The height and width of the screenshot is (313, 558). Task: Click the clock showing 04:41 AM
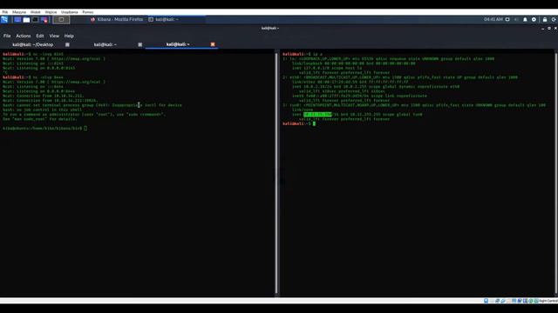pyautogui.click(x=493, y=19)
